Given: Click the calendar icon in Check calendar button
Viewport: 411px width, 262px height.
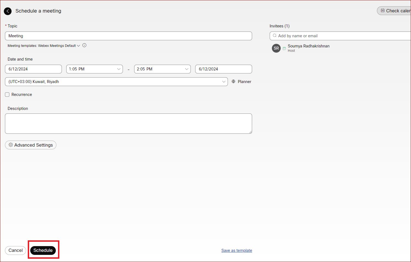Looking at the screenshot, I should tap(382, 10).
